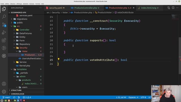The height and width of the screenshot is (102, 181).
Task: Click the split editor icon
Action: pos(173,8)
